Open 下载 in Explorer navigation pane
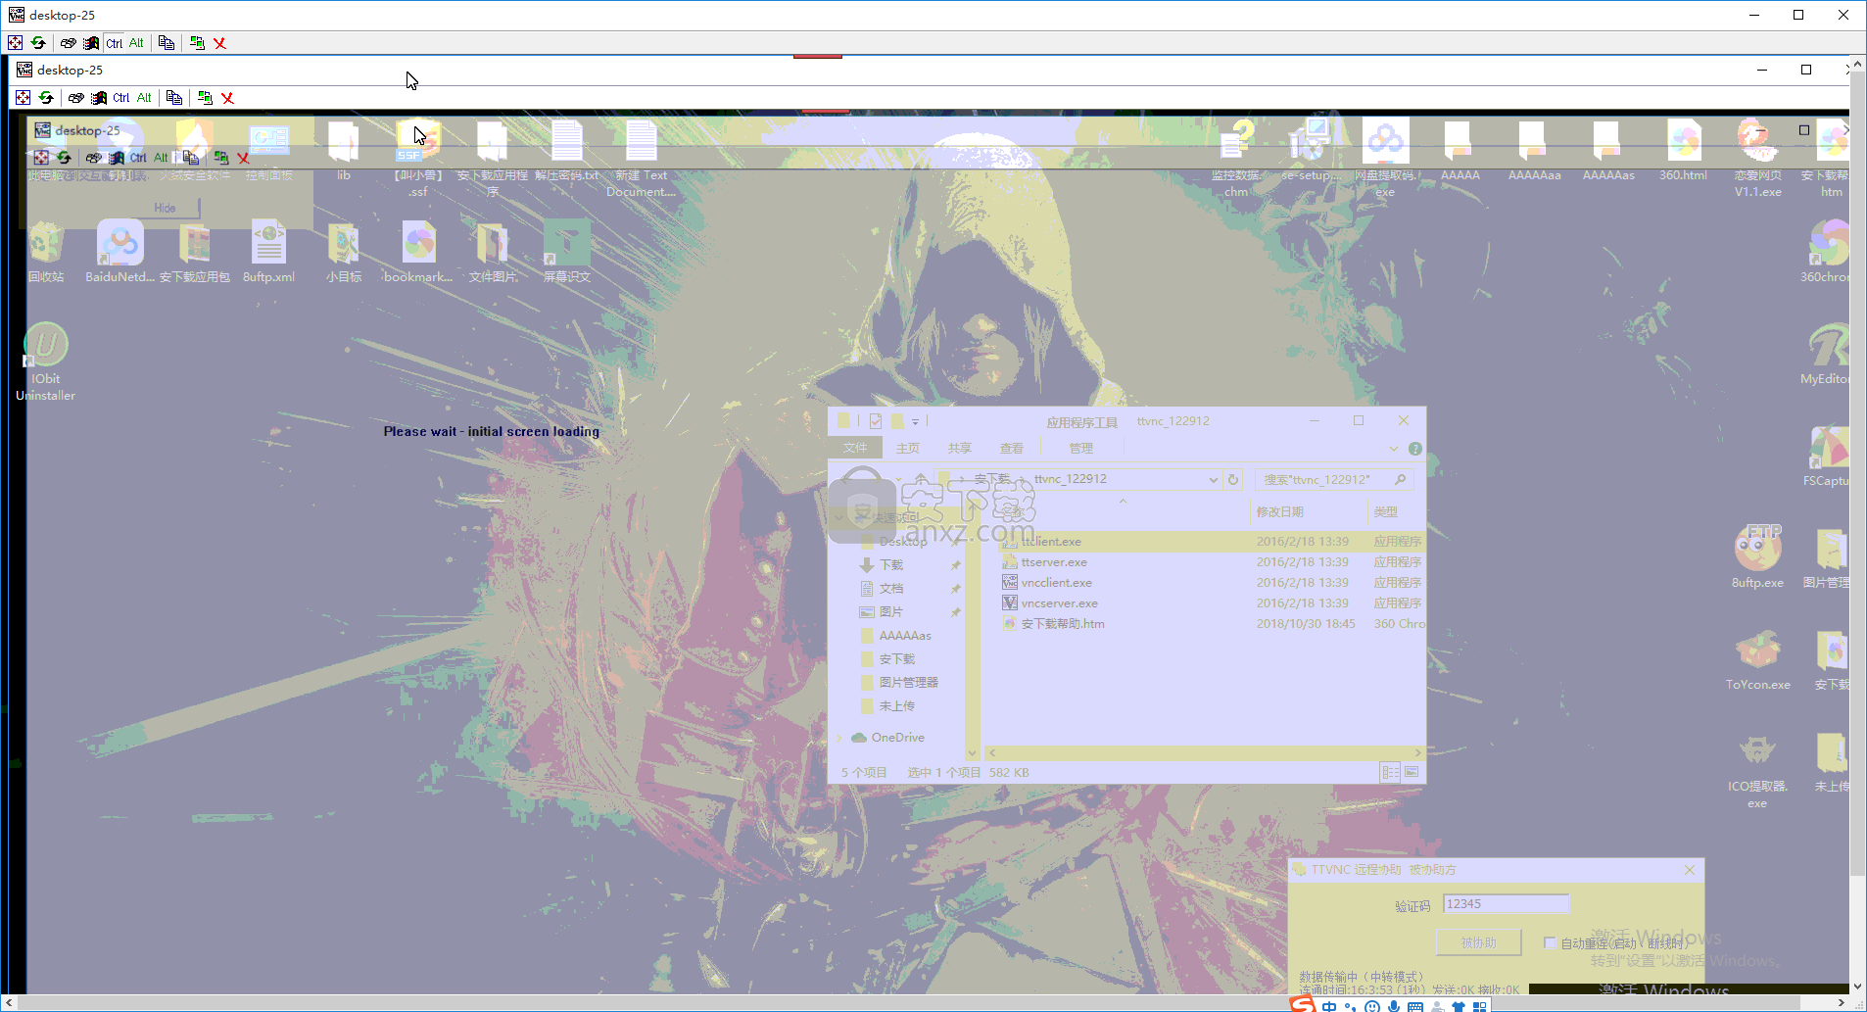This screenshot has height=1012, width=1867. (x=891, y=565)
